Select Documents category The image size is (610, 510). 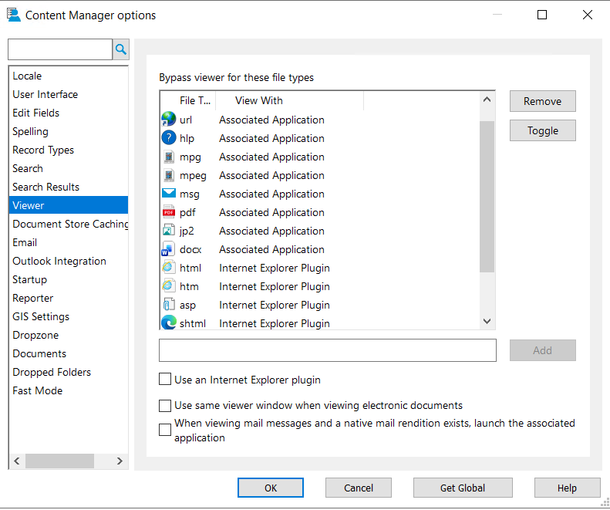pyautogui.click(x=69, y=353)
